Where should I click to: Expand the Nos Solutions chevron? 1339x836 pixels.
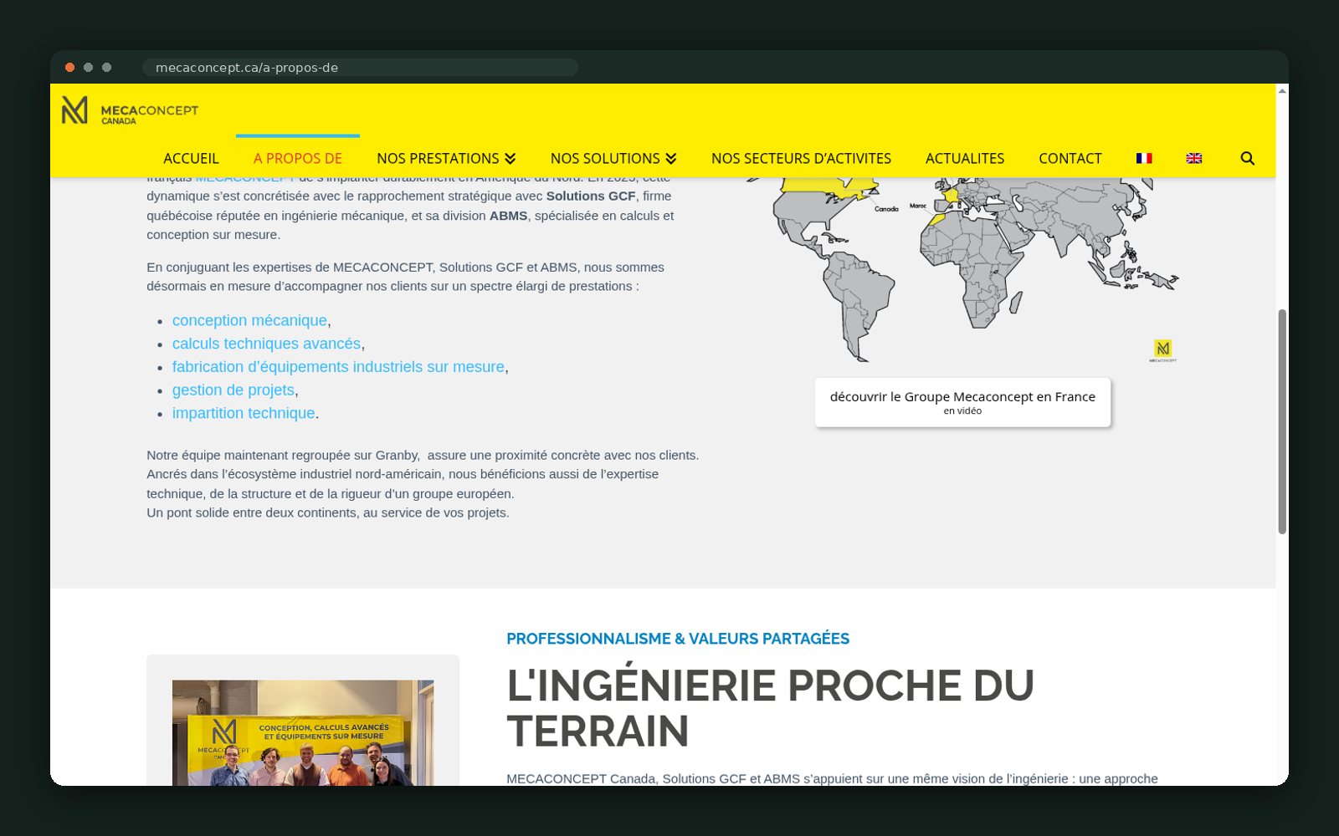[670, 159]
